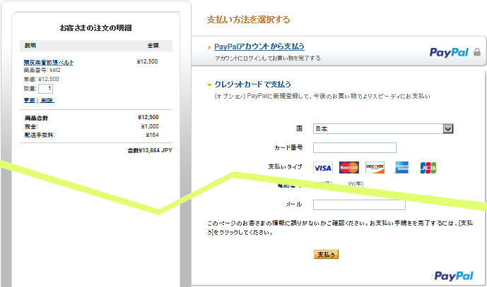The image size is (487, 287).
Task: Click the yellow 支払う pay button
Action: click(x=326, y=255)
